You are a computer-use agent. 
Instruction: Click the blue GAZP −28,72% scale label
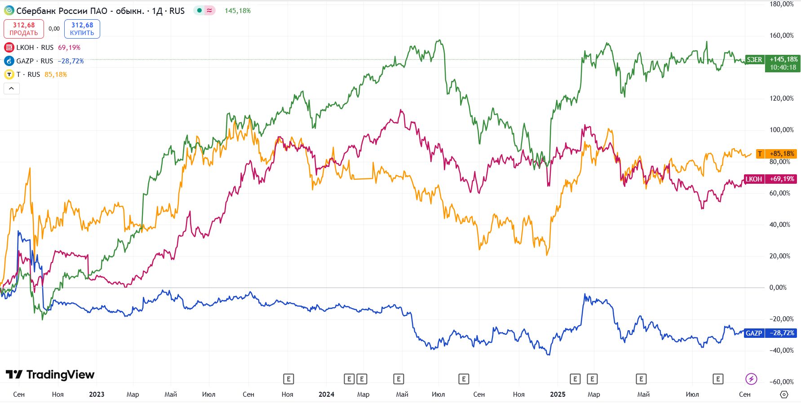click(x=770, y=333)
